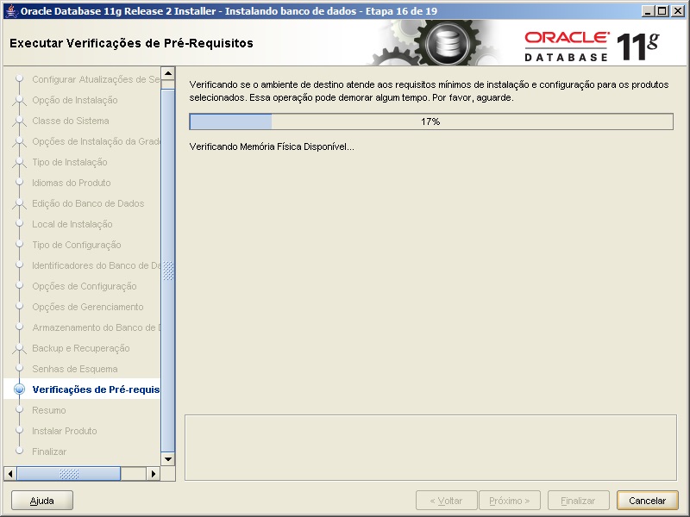Screen dimensions: 690x517
Task: Select Identificadores do Banco de Dados step
Action: pyautogui.click(x=96, y=265)
